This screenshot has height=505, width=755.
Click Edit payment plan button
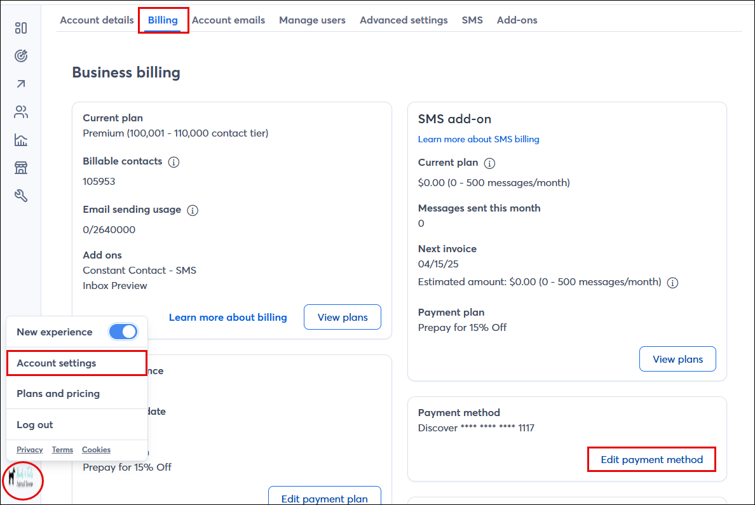325,496
